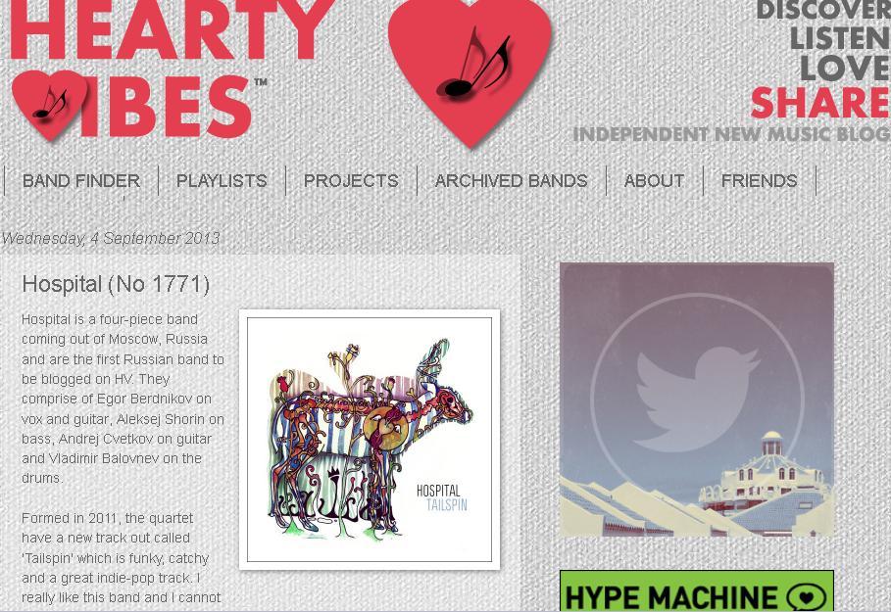Go to the Playlists page
Viewport: 891px width, 612px height.
coord(222,180)
